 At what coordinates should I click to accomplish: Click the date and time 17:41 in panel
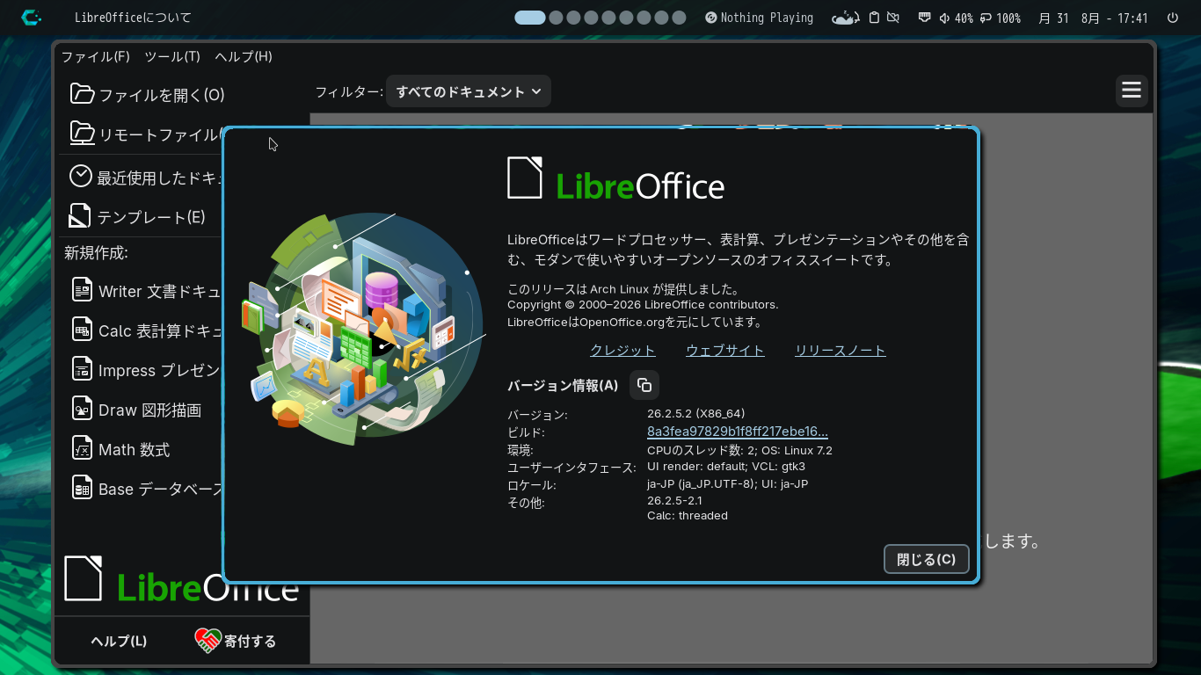point(1094,18)
